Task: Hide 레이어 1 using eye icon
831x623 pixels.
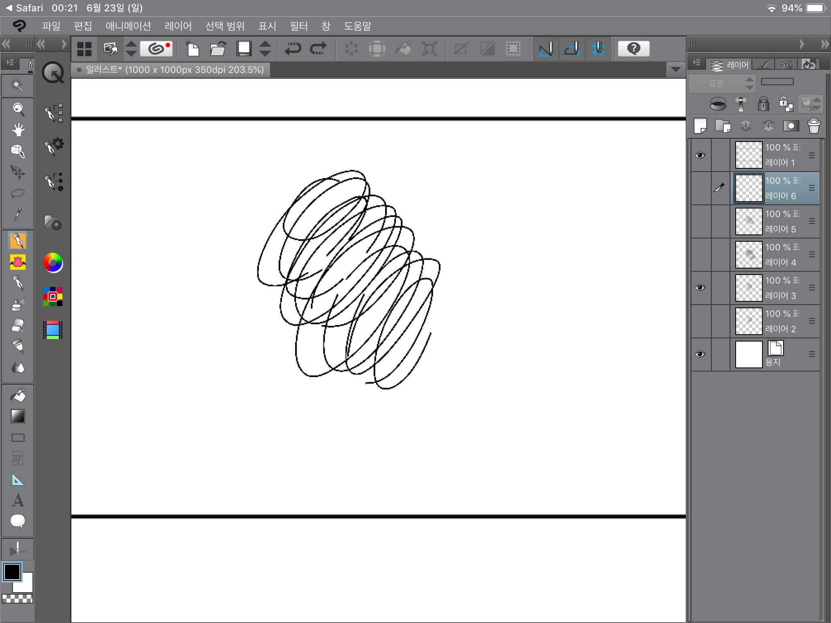Action: [700, 155]
